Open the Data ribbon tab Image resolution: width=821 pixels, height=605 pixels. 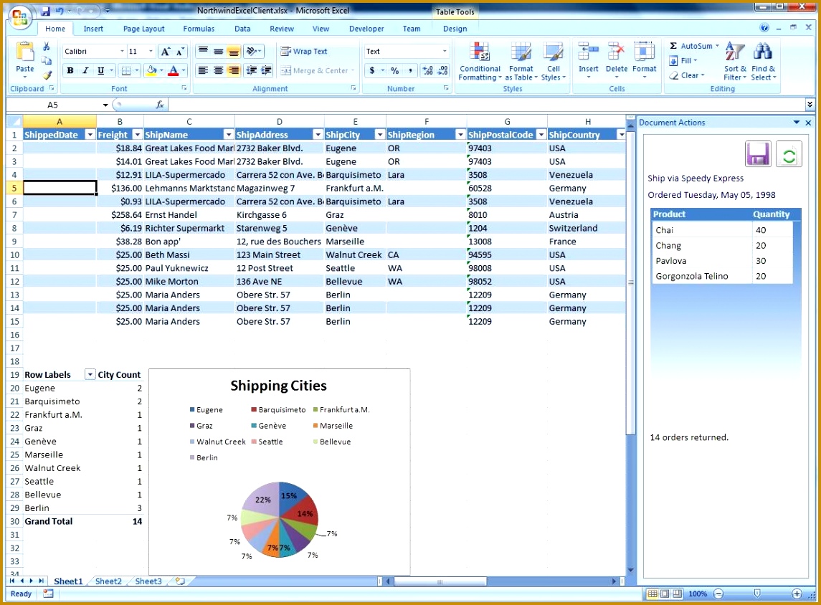[242, 29]
